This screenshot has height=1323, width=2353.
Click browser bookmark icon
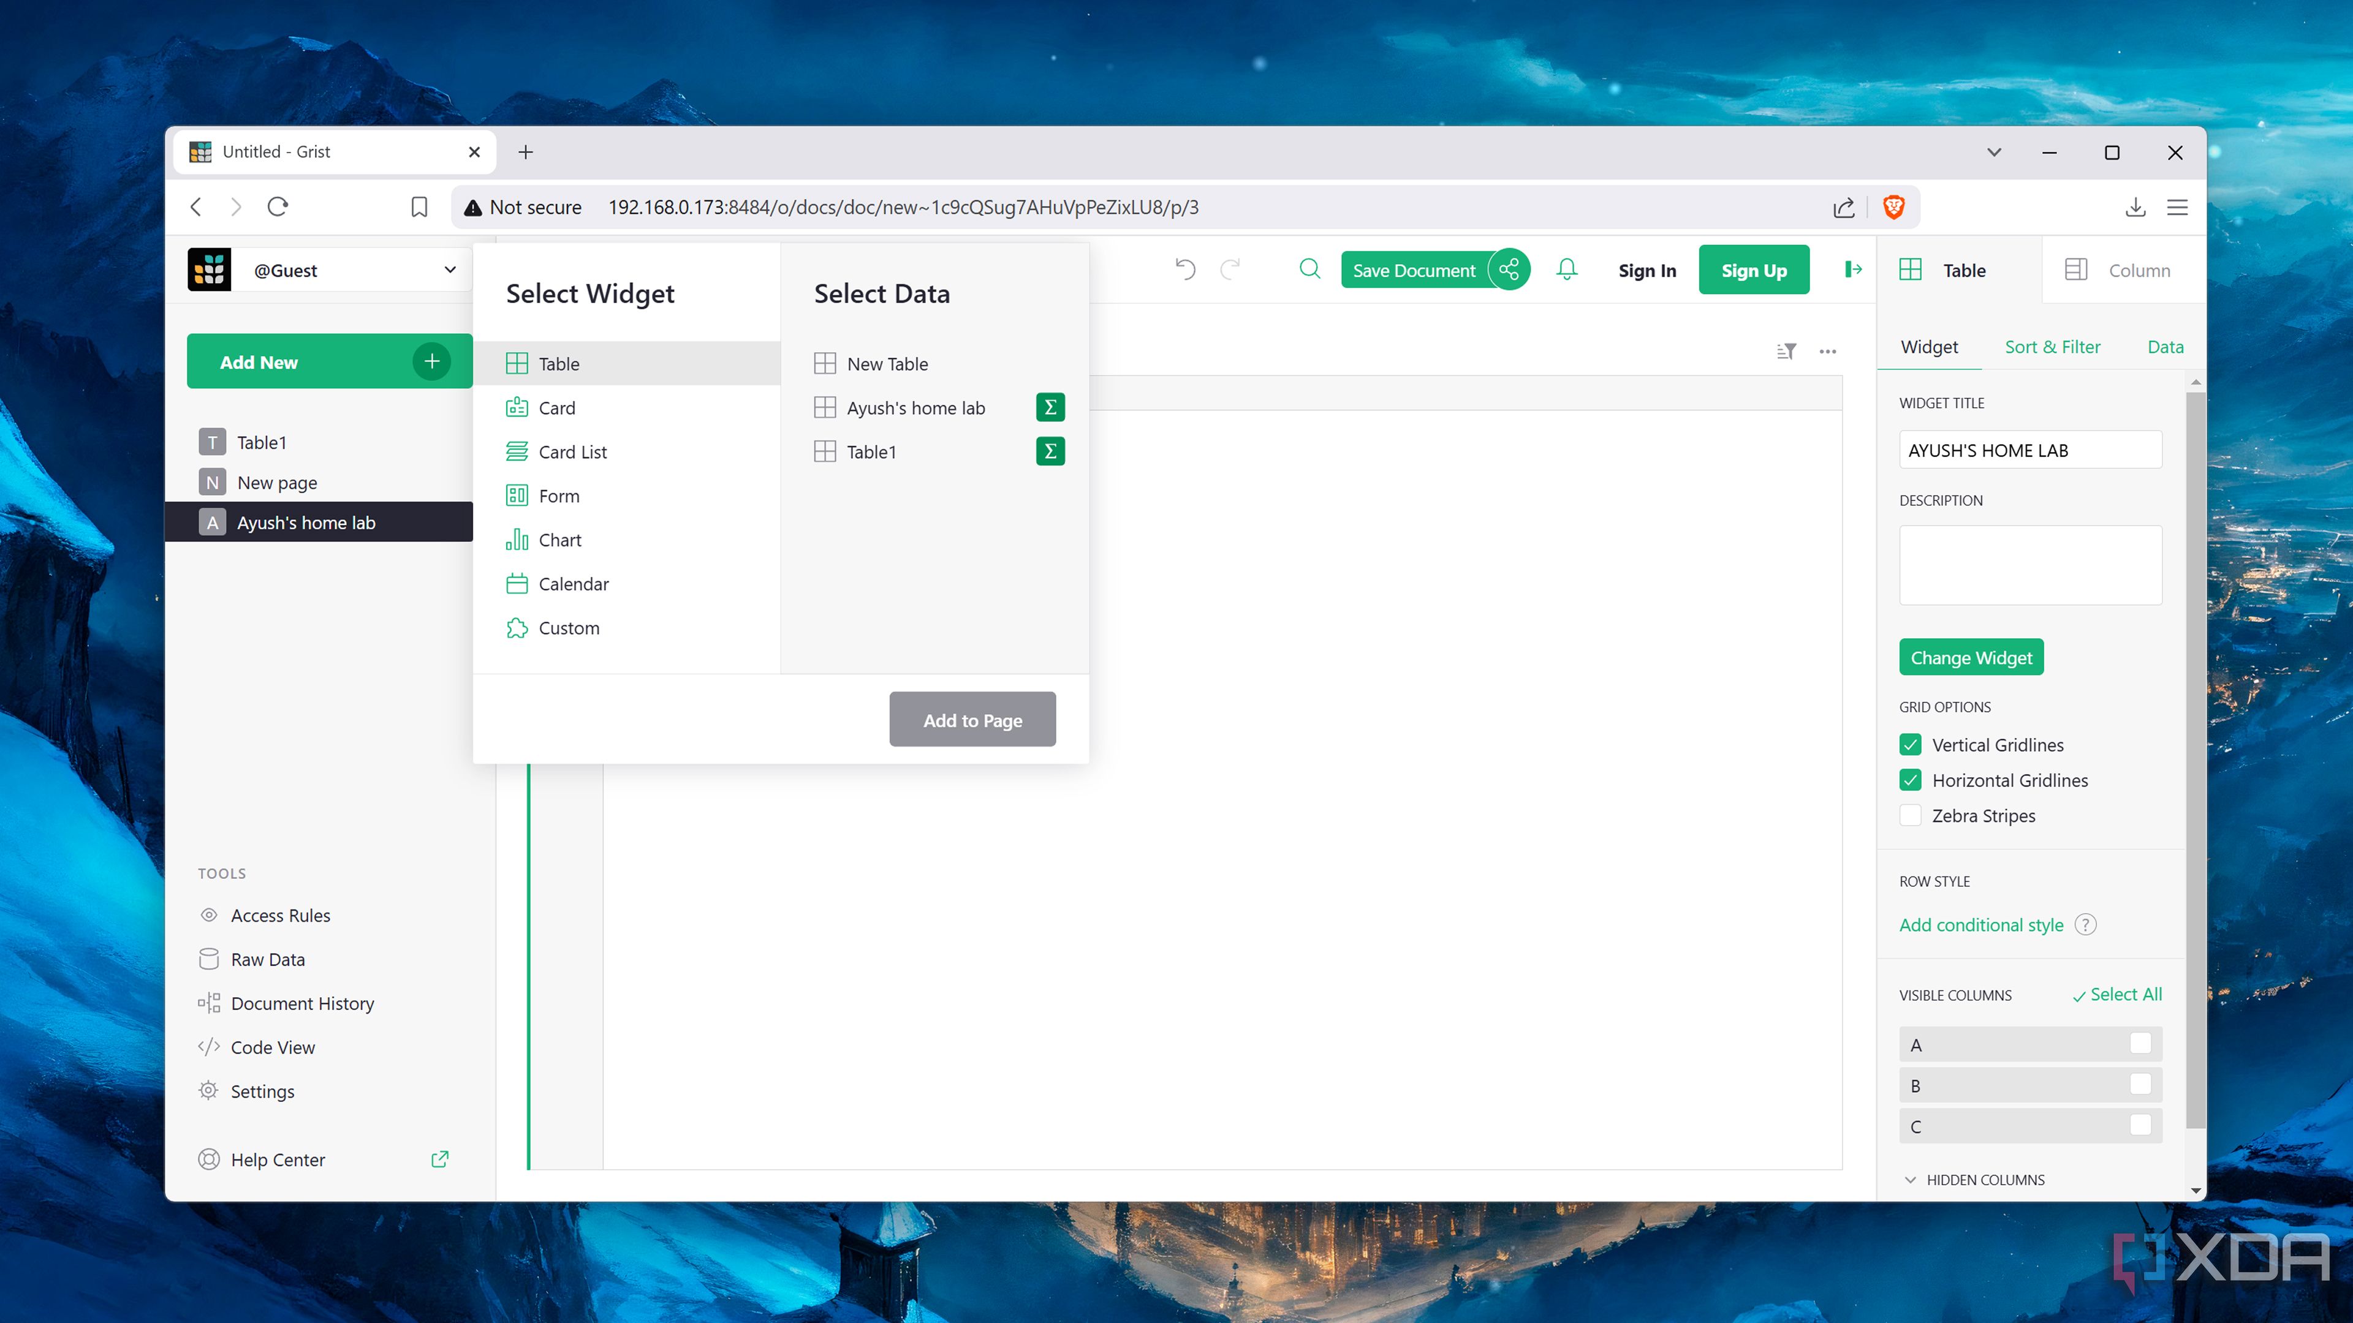419,207
